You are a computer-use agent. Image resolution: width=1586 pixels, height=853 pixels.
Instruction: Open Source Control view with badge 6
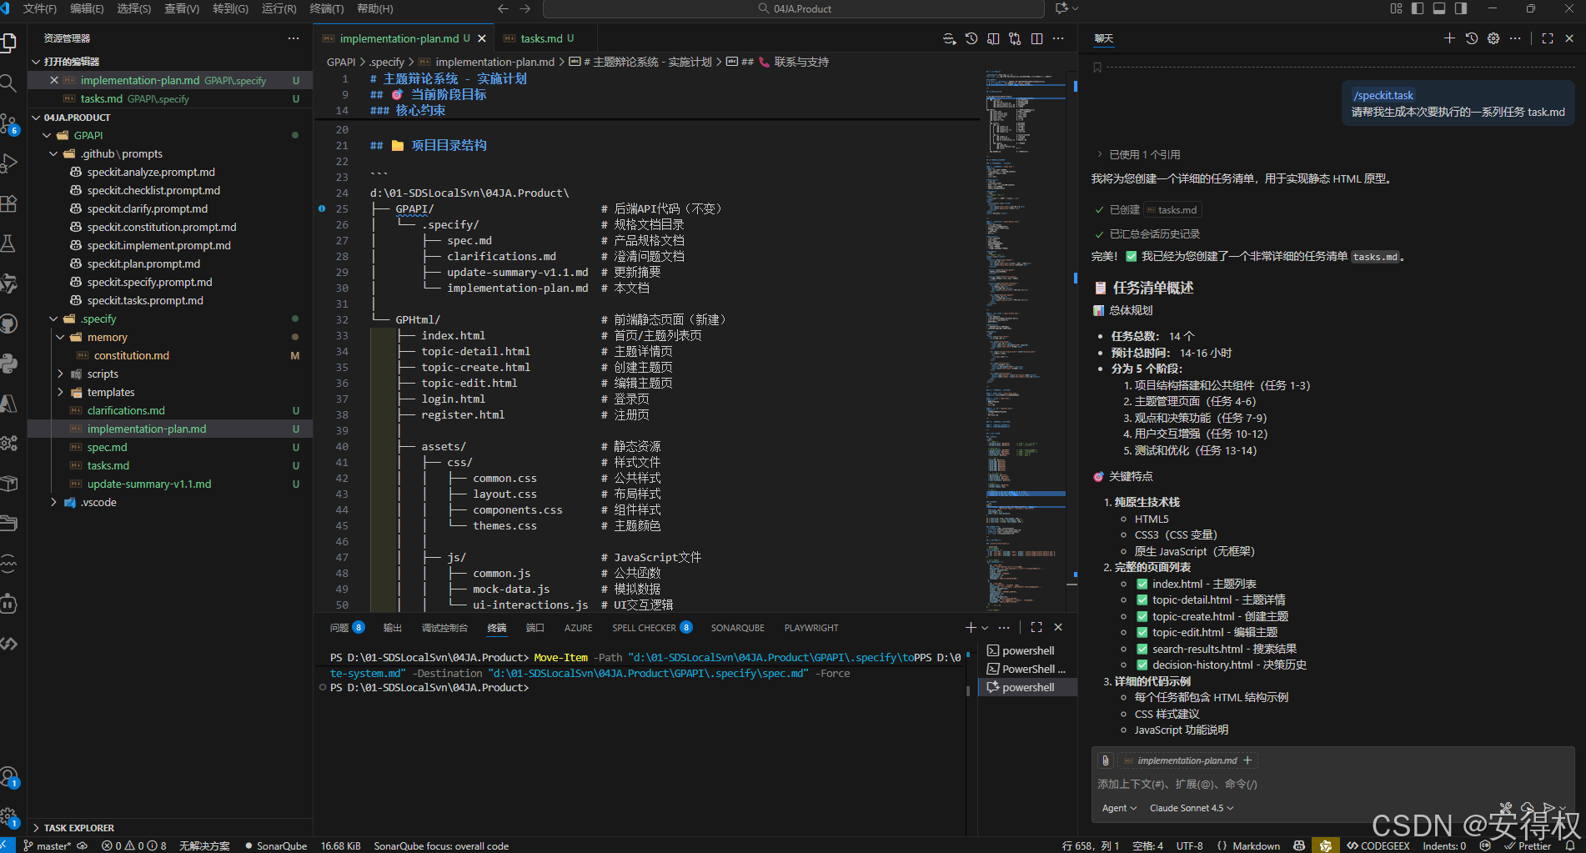click(9, 123)
